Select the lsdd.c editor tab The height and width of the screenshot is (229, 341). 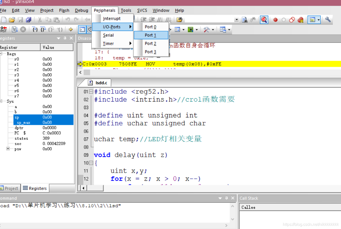[x=98, y=83]
